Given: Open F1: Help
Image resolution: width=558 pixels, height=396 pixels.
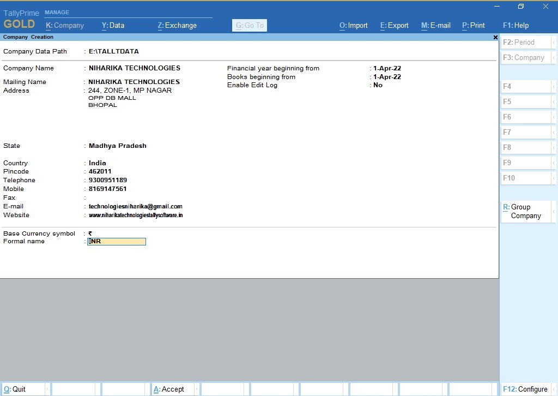Looking at the screenshot, I should point(515,25).
